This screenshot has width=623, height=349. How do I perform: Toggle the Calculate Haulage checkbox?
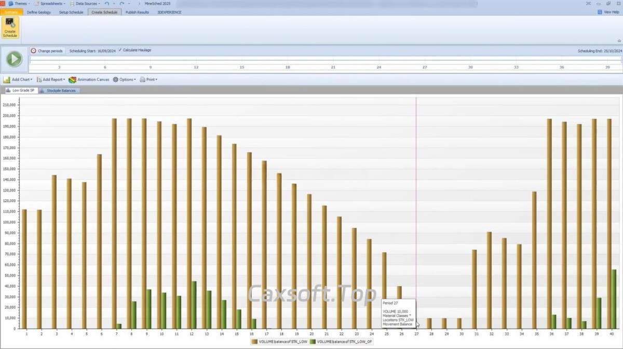tap(120, 50)
